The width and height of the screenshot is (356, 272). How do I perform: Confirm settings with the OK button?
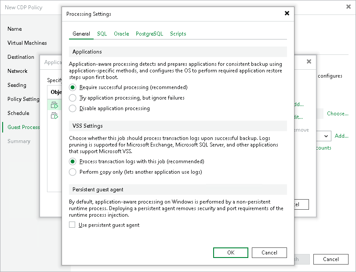tap(230, 253)
